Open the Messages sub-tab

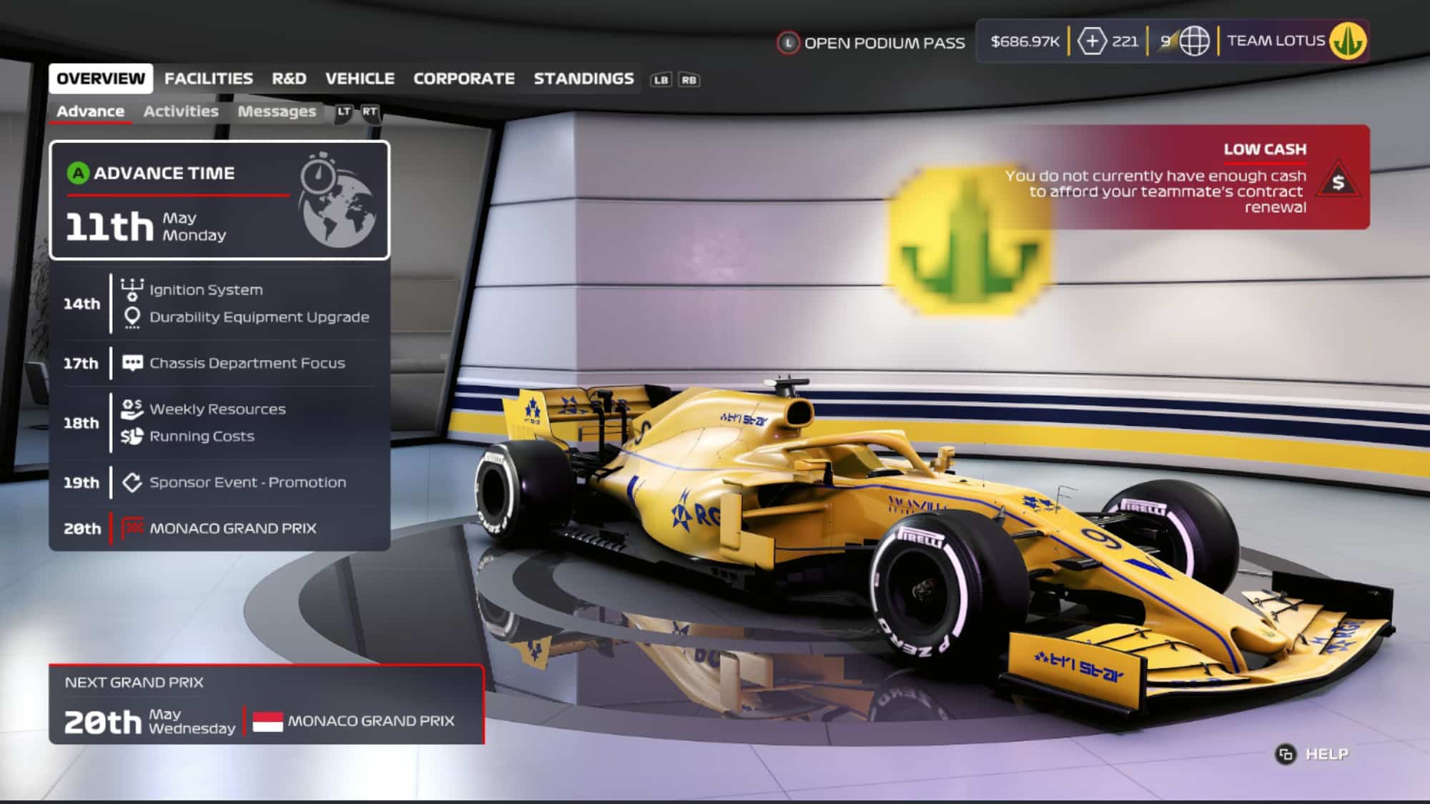(277, 111)
